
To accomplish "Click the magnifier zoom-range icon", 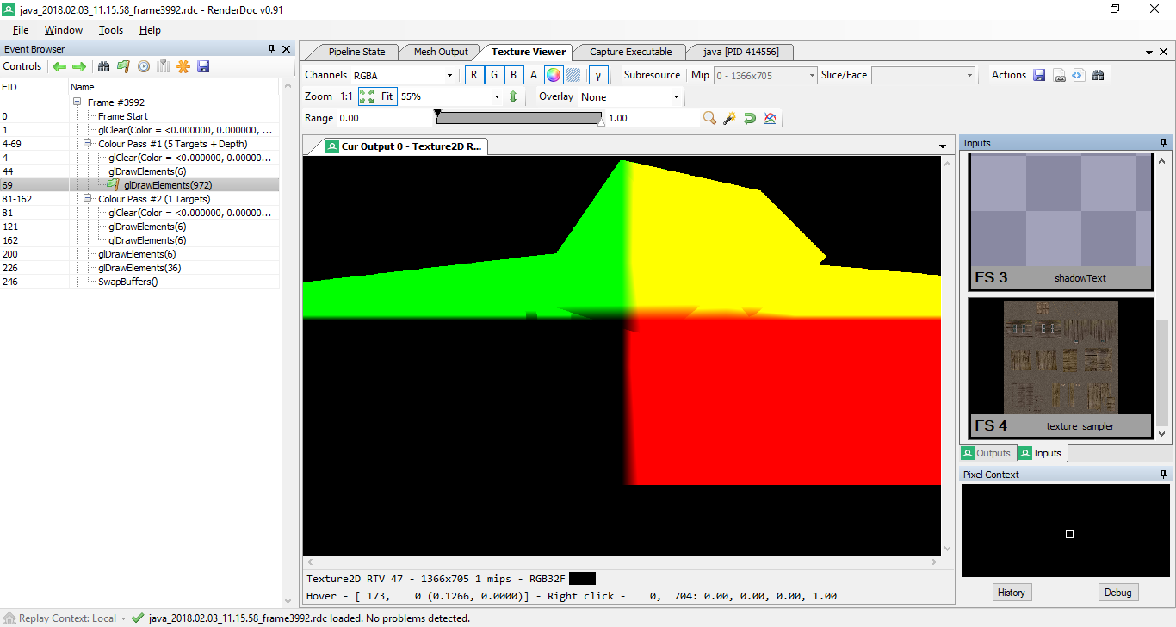I will click(709, 118).
